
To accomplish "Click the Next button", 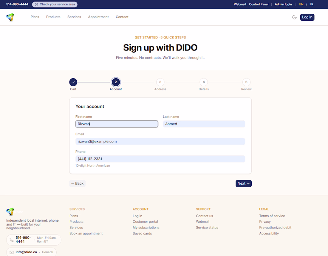I will pos(244,183).
